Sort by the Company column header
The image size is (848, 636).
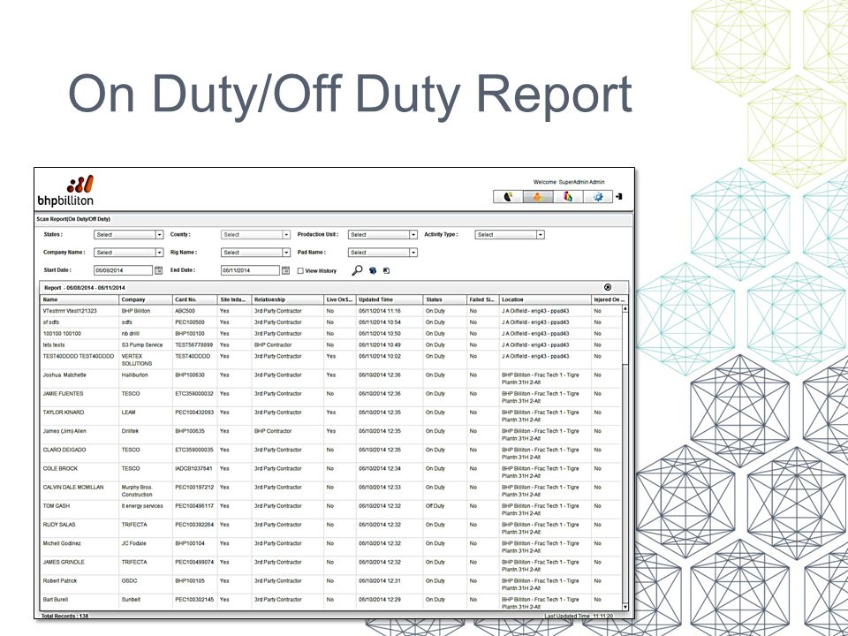tap(146, 299)
